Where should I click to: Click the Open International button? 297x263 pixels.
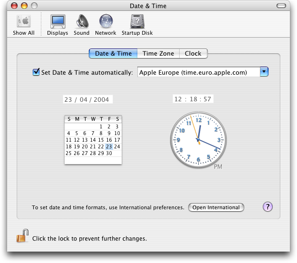[x=216, y=207]
